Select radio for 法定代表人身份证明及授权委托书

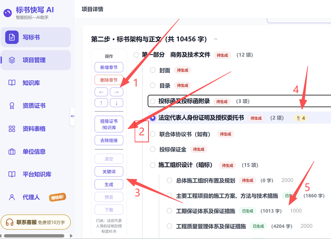[x=153, y=118]
